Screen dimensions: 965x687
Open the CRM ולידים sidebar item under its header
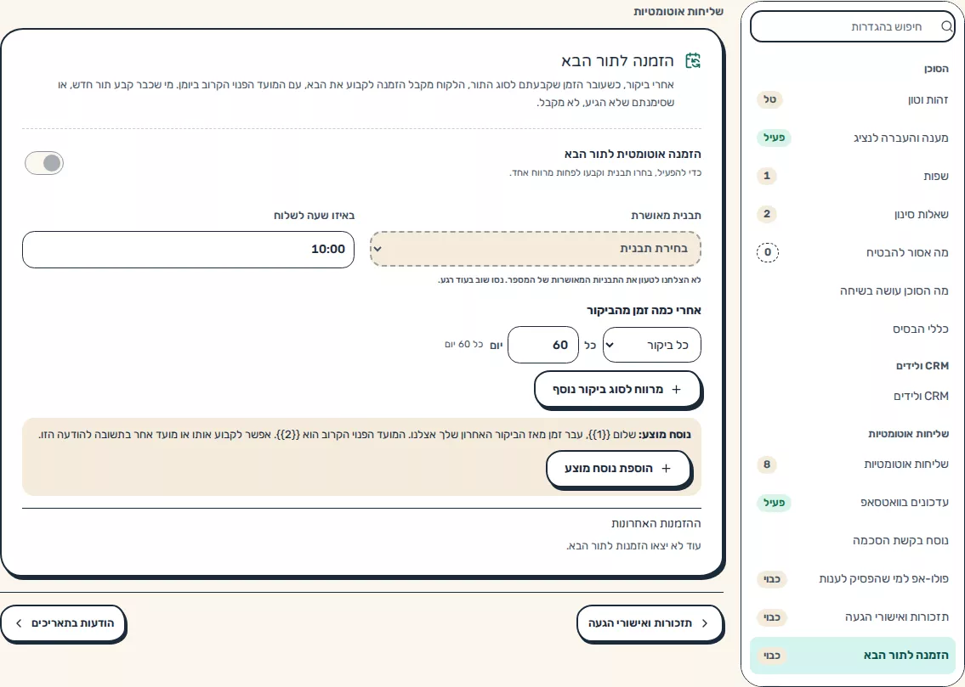pyautogui.click(x=853, y=397)
